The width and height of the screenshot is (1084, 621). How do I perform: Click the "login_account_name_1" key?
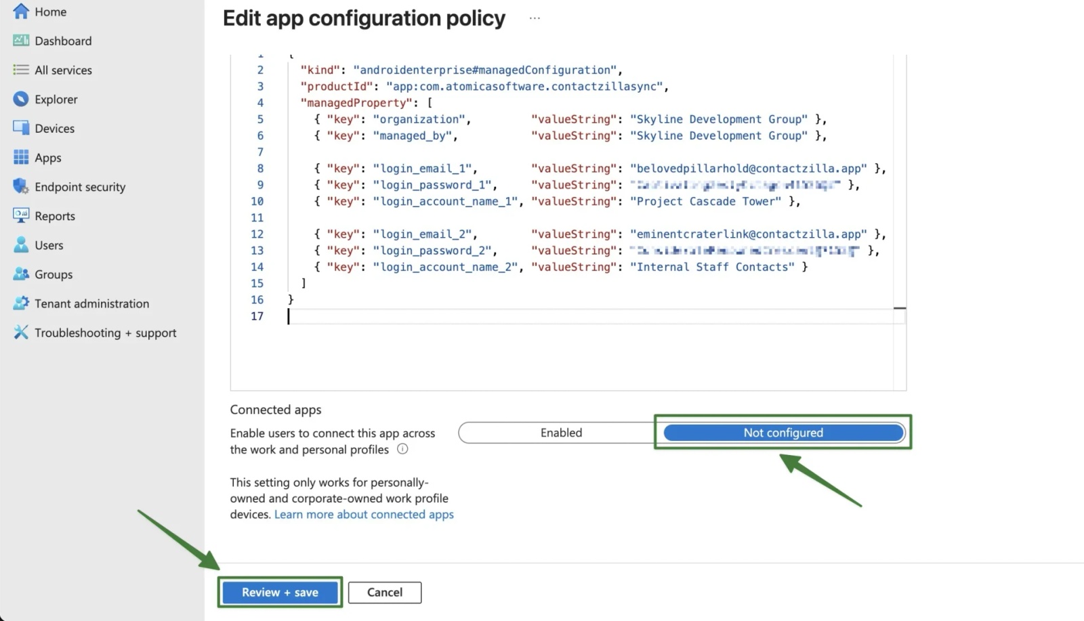tap(445, 201)
